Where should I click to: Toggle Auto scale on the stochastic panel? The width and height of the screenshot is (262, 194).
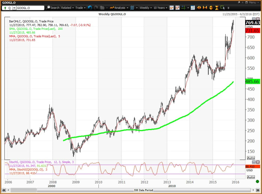(x=250, y=177)
